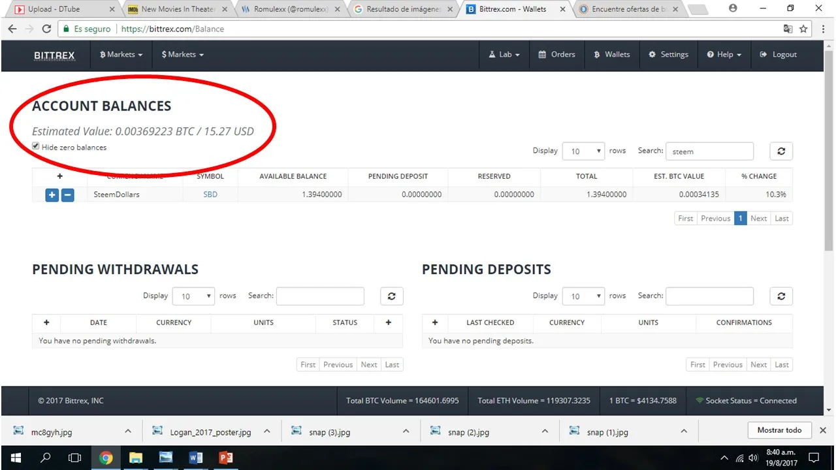Click Logout in the navbar

click(778, 55)
